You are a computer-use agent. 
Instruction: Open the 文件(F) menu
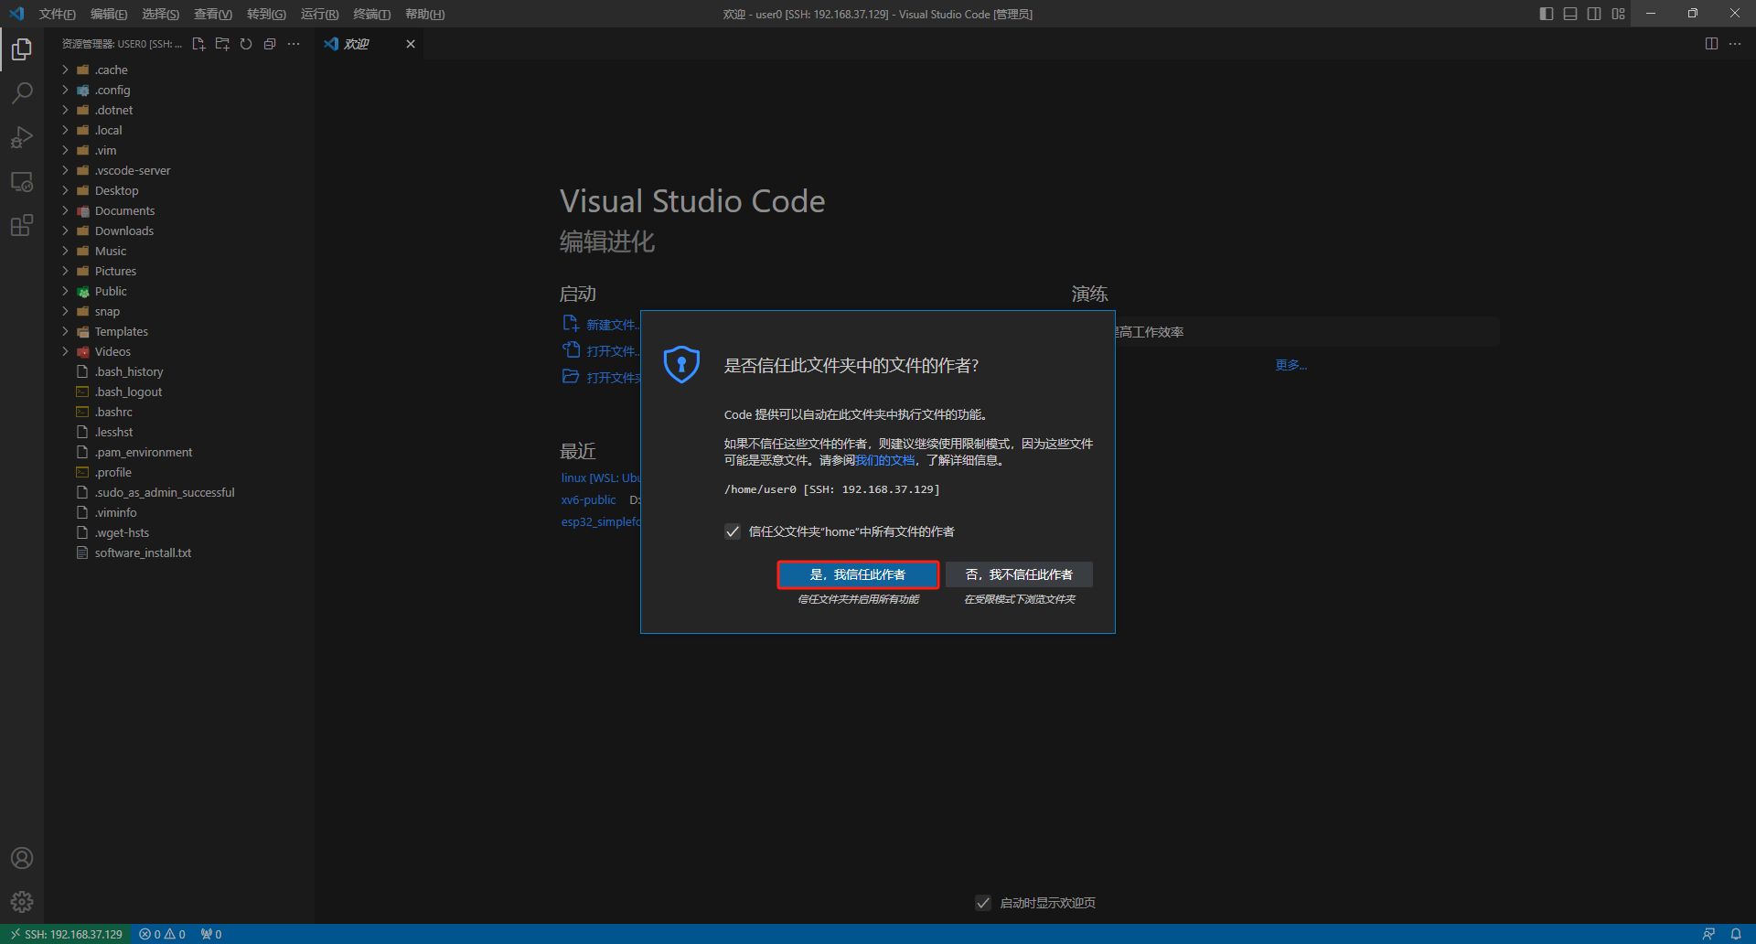[57, 14]
